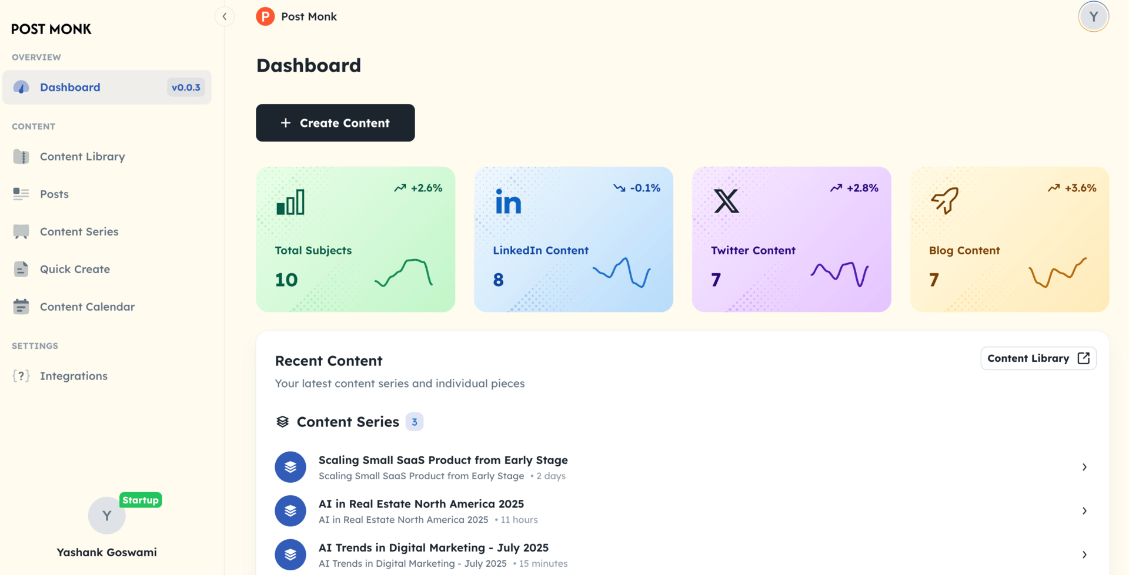Click the rocket icon on Blog Content card
The height and width of the screenshot is (575, 1129).
(x=944, y=201)
